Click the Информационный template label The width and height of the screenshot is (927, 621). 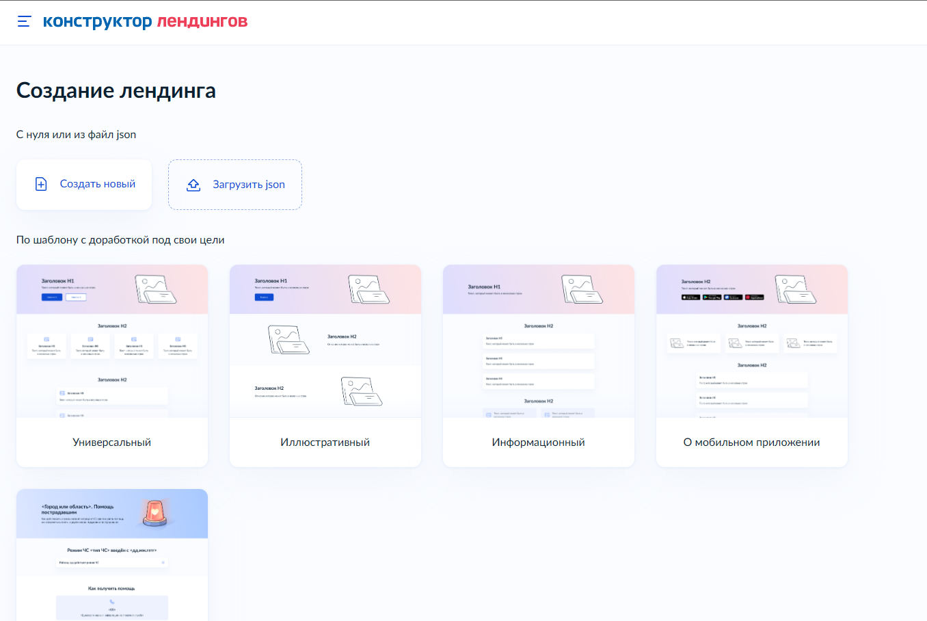(x=539, y=442)
